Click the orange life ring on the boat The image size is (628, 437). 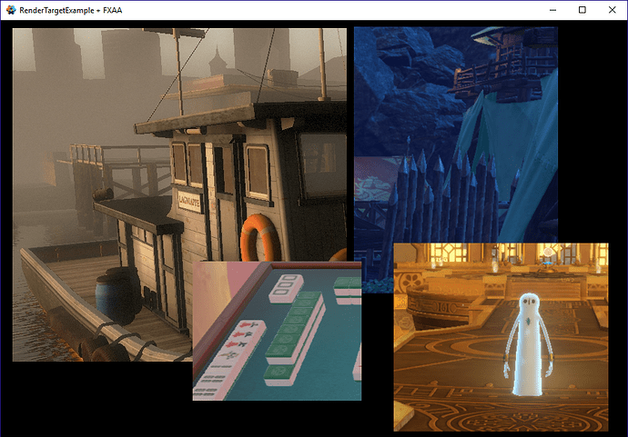258,239
